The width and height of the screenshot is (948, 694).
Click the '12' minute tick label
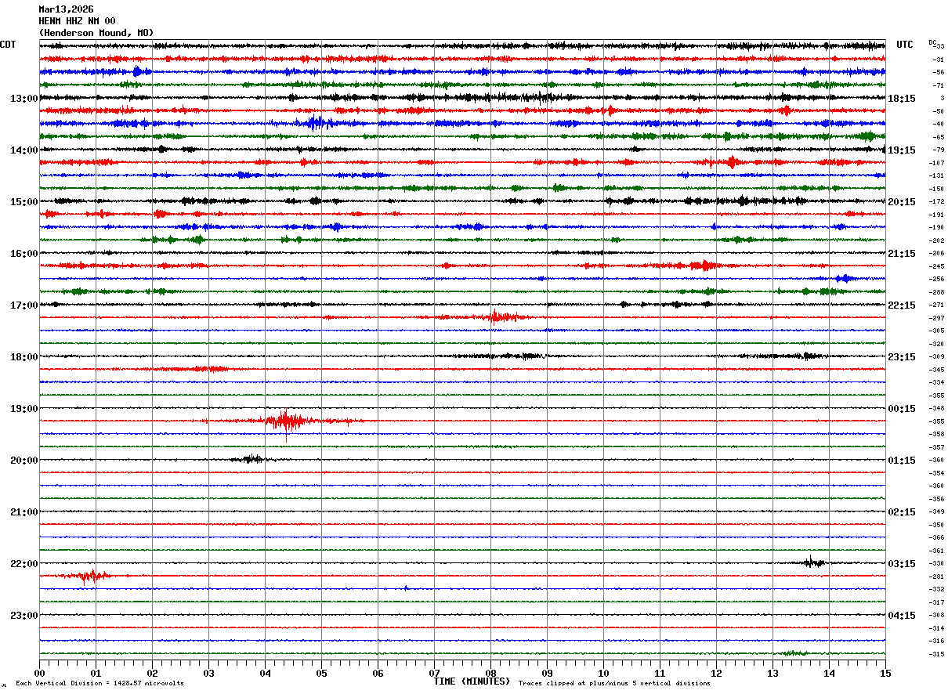(716, 673)
